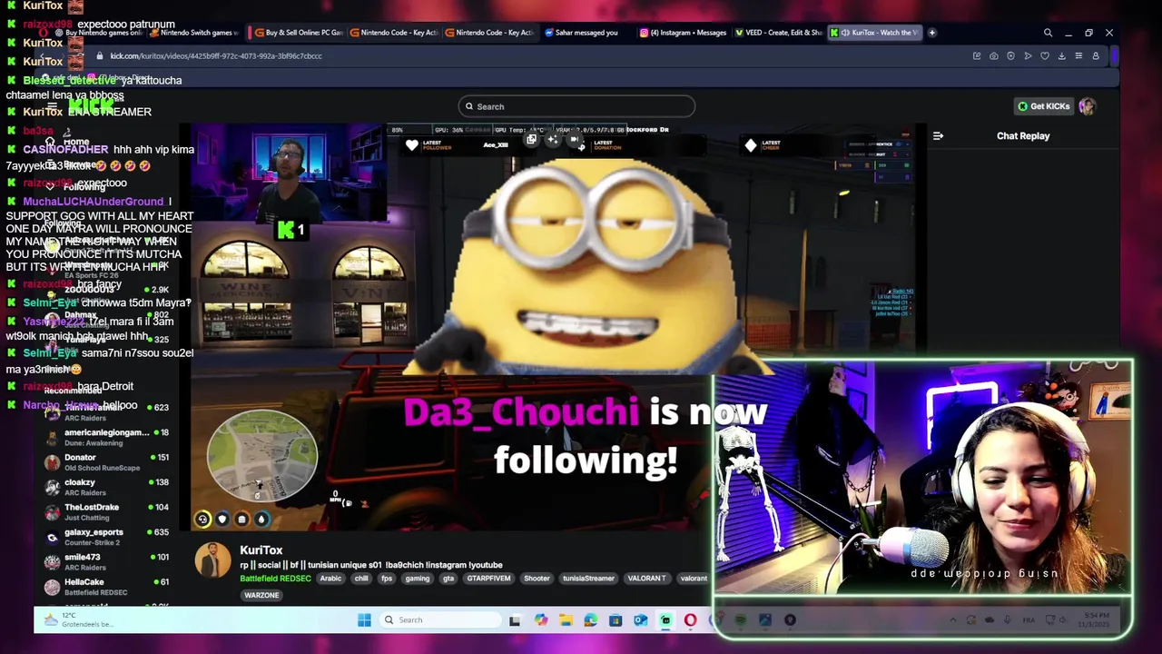Switch to the Nintendo Switch games tab
The width and height of the screenshot is (1162, 654).
tap(195, 33)
